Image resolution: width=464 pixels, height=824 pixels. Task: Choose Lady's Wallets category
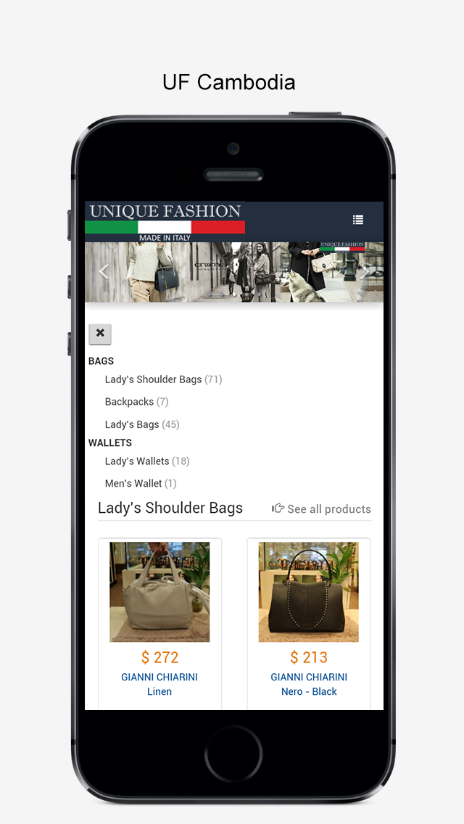point(147,461)
